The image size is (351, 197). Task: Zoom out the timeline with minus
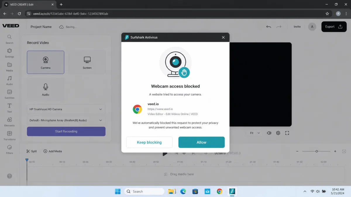coord(297,151)
